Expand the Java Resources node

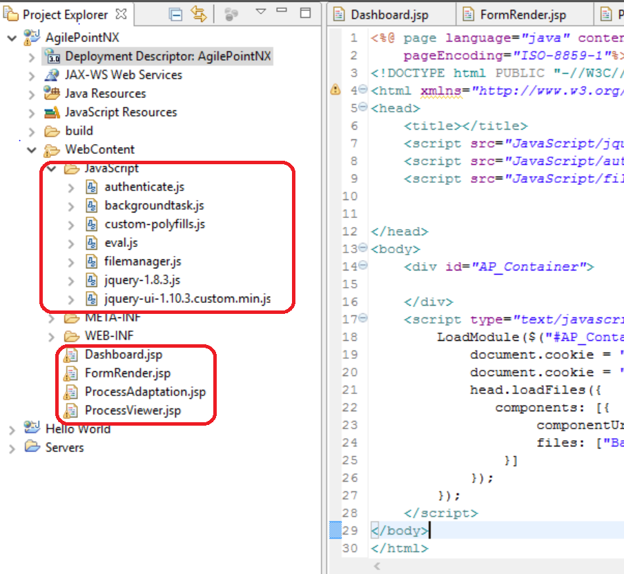pyautogui.click(x=32, y=94)
